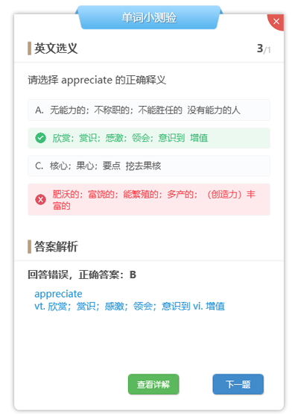Screen dimensions: 298x414
Task: Click the 单词小测验 title banner
Action: tap(149, 17)
